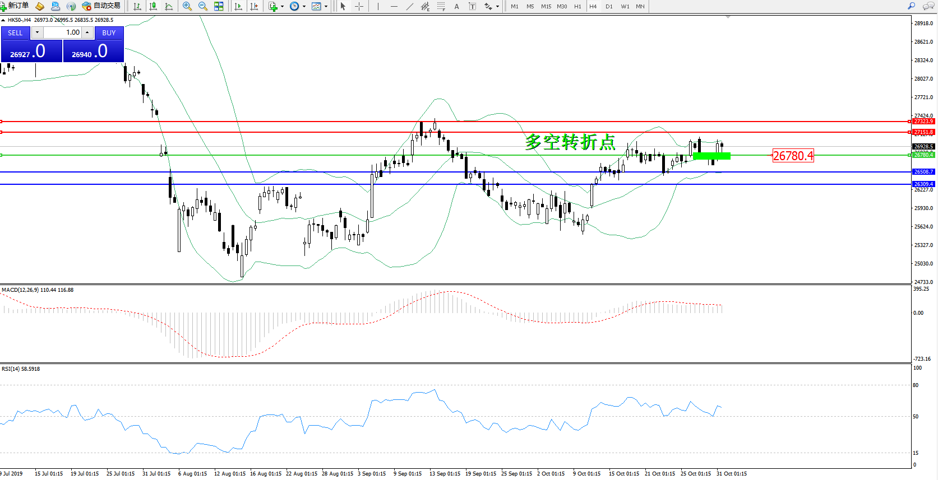Click the Zoom In magnifier icon
Image resolution: width=938 pixels, height=480 pixels.
coord(187,6)
